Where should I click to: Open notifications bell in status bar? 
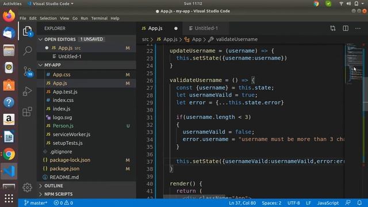tap(359, 203)
